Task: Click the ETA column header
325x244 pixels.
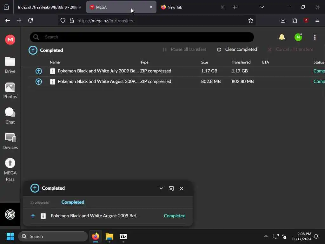Action: tap(266, 62)
